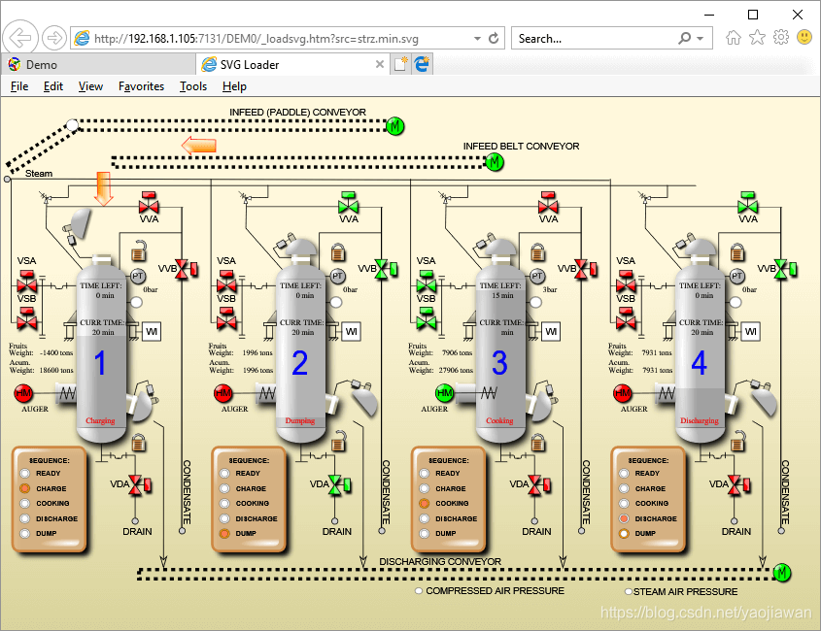Open the View menu
The width and height of the screenshot is (821, 631).
(90, 86)
